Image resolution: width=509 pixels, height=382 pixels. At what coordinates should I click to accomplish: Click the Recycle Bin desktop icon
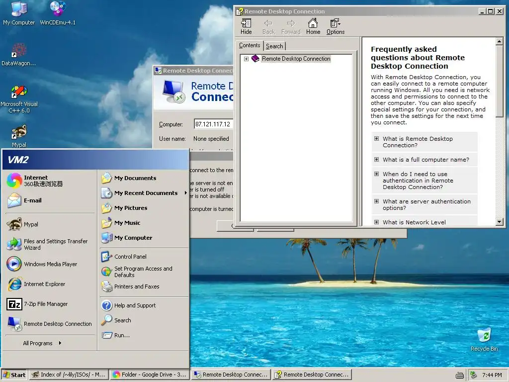coord(484,339)
